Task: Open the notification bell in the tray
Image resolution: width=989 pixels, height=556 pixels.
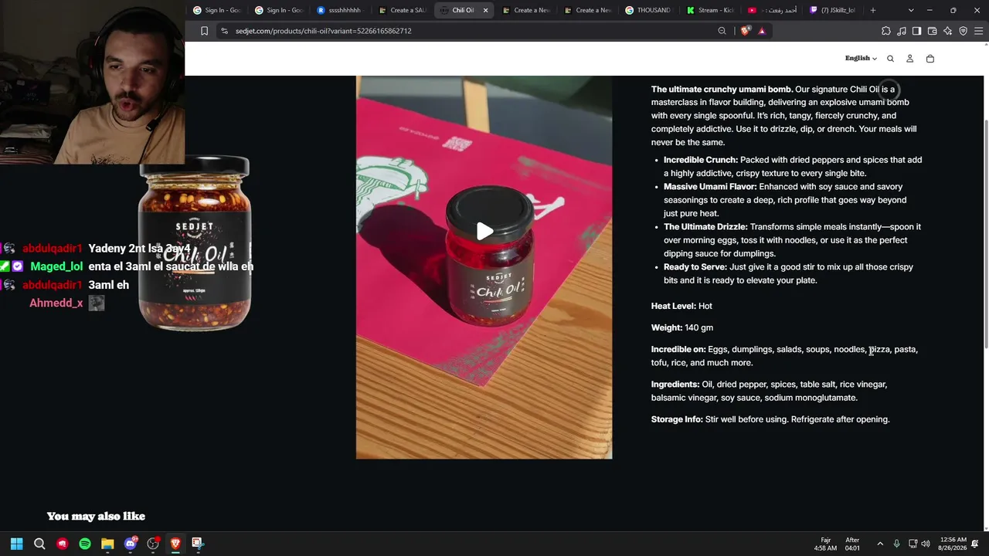Action: pyautogui.click(x=976, y=544)
